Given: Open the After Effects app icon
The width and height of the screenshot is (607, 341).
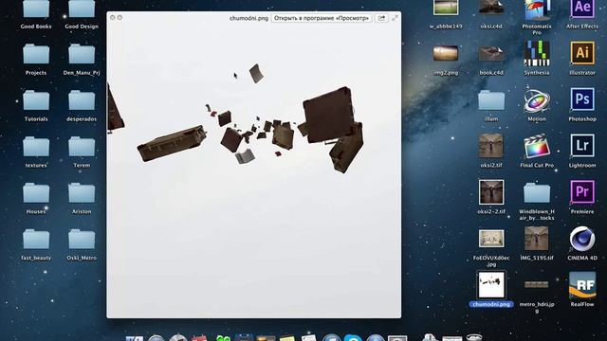Looking at the screenshot, I should pyautogui.click(x=582, y=9).
